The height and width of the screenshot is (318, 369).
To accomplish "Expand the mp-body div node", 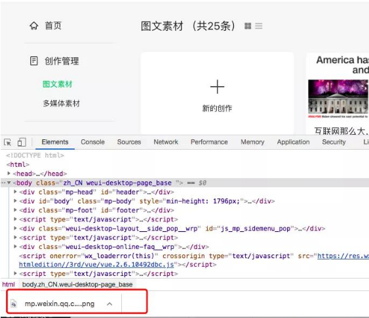I will 15,201.
